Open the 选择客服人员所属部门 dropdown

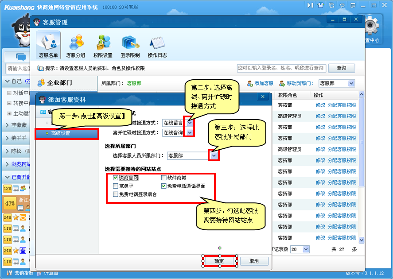214,155
